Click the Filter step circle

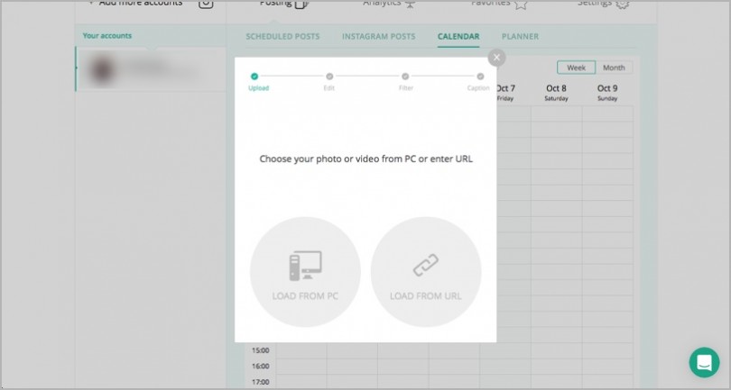(x=405, y=77)
